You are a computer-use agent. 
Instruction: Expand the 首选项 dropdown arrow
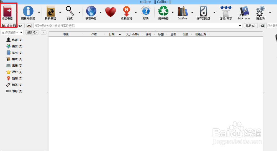point(270,12)
